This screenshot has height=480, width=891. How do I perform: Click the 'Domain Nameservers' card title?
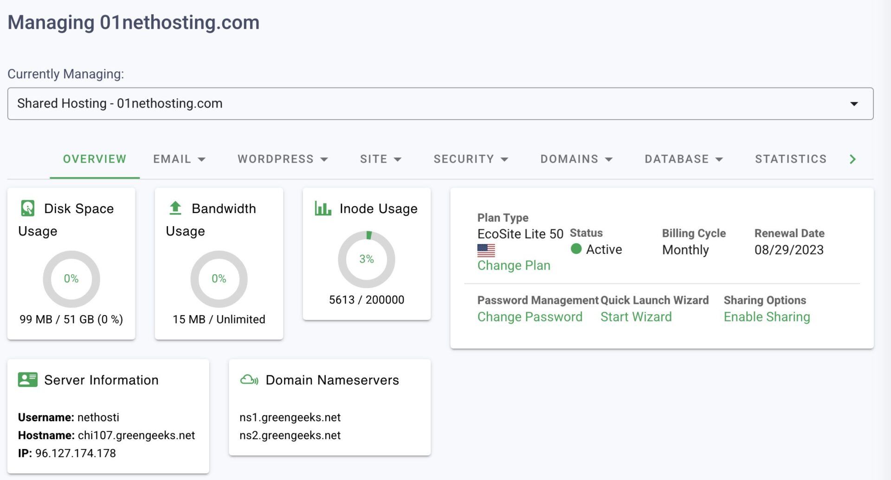coord(332,380)
